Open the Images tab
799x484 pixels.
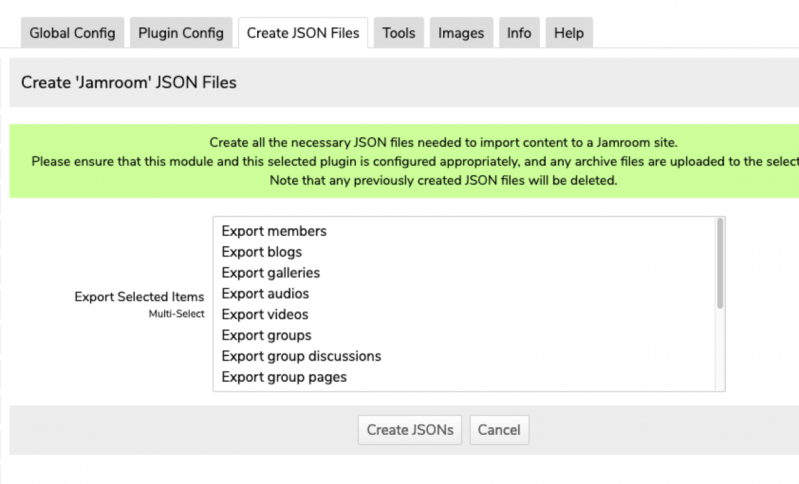(x=461, y=33)
